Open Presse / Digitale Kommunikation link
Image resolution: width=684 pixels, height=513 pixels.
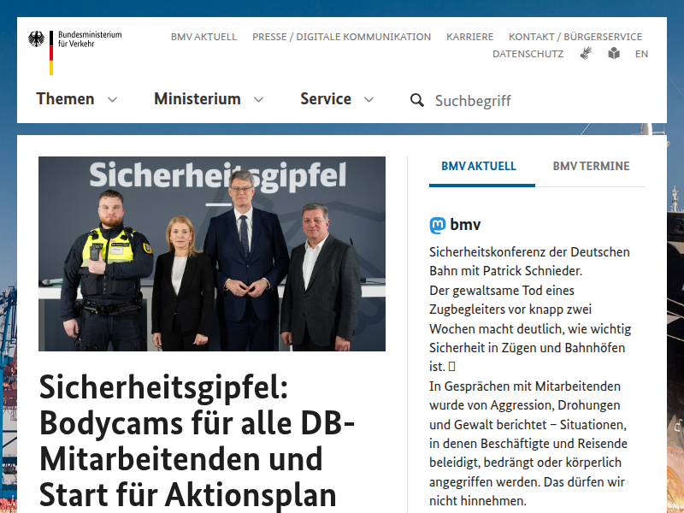pyautogui.click(x=341, y=37)
